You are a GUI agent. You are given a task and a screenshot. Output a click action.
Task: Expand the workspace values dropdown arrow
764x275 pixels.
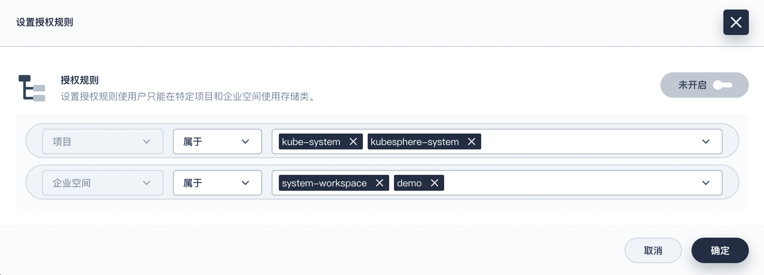click(x=706, y=183)
